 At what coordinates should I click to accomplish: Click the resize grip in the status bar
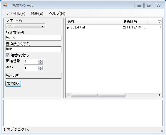click(161, 131)
